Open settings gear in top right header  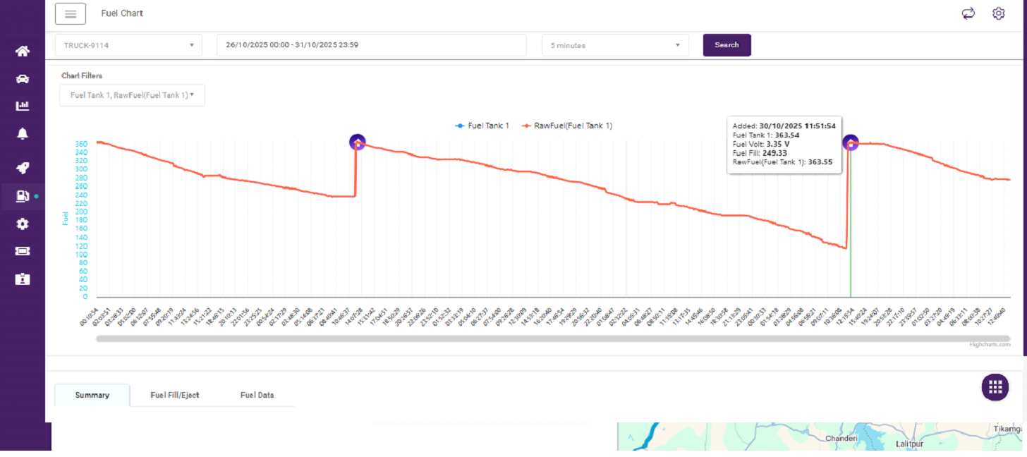coord(998,13)
